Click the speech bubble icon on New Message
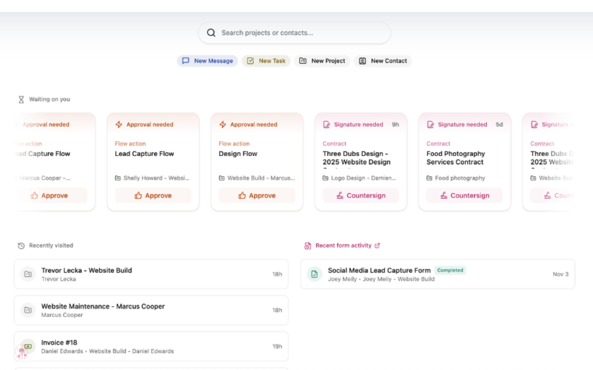Screen dimensions: 593x370 point(185,61)
